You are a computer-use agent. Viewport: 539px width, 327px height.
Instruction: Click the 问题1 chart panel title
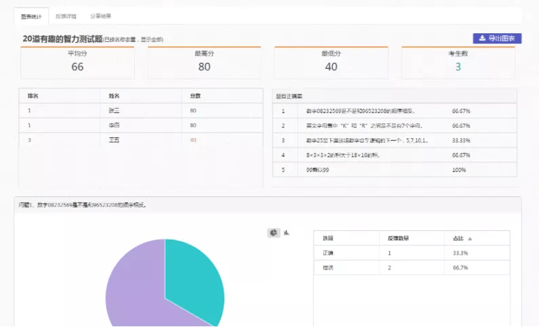coord(83,205)
